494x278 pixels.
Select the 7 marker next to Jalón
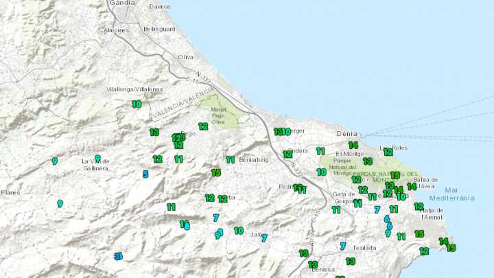pos(264,239)
